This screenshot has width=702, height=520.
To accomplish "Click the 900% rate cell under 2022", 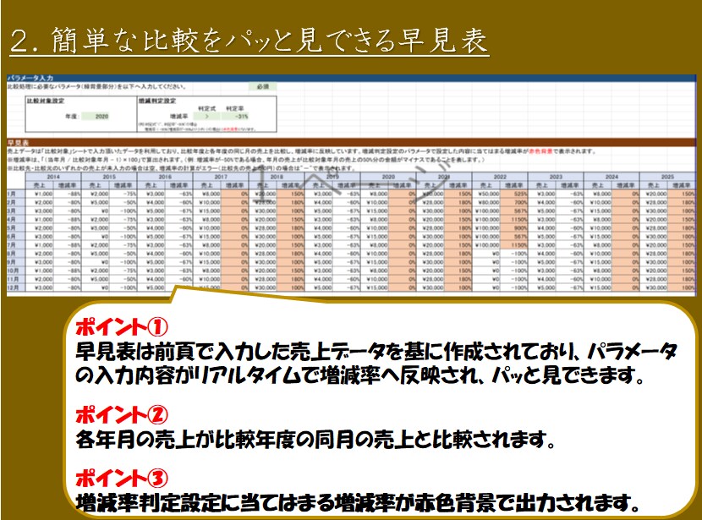I will (x=514, y=227).
